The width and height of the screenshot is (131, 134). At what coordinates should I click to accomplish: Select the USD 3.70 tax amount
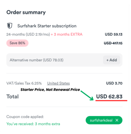pyautogui.click(x=114, y=83)
